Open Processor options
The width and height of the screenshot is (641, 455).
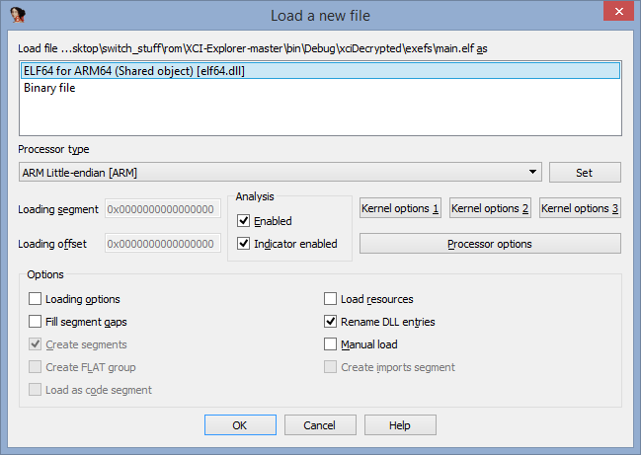[x=490, y=244]
